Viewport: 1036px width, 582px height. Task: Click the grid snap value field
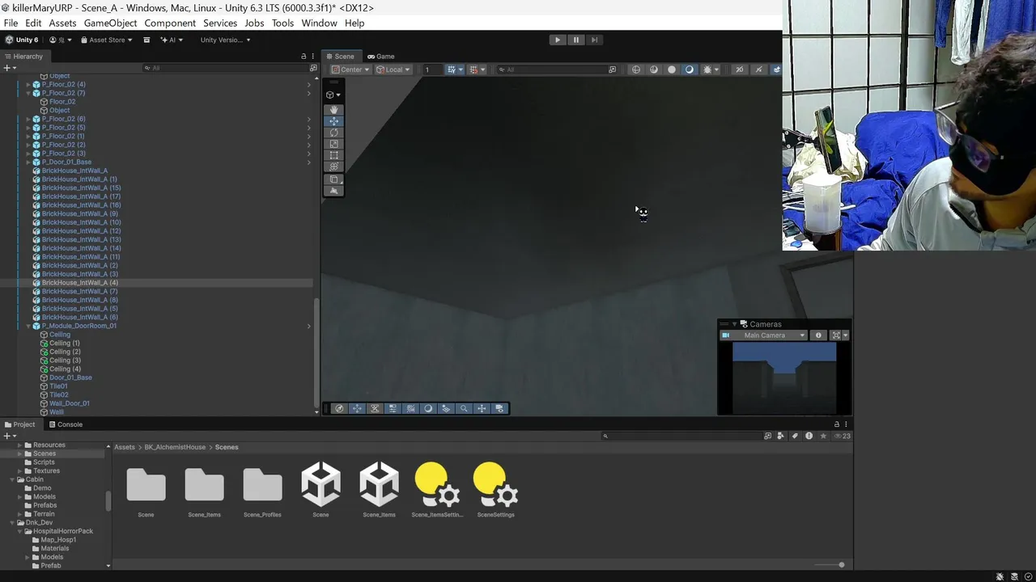431,70
